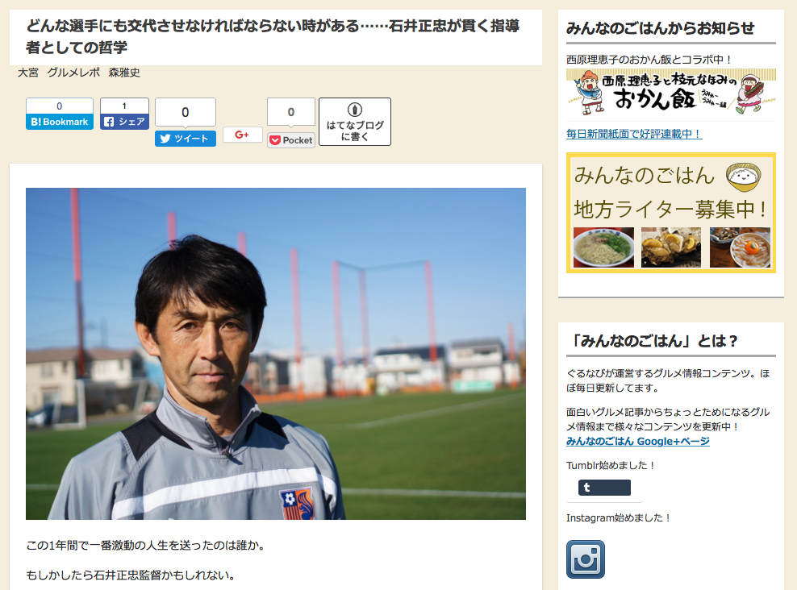The height and width of the screenshot is (590, 797).
Task: Open the 大宮 tag link
Action: coord(28,73)
